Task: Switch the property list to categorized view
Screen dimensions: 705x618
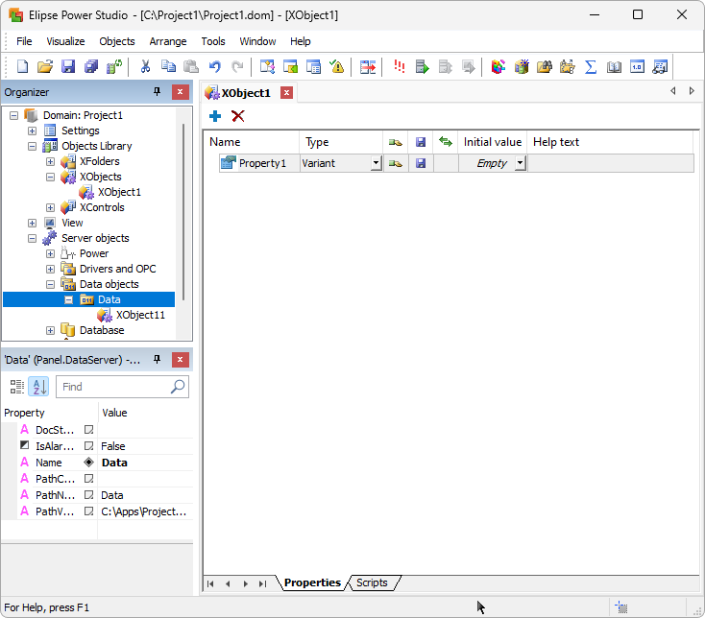Action: click(x=16, y=387)
